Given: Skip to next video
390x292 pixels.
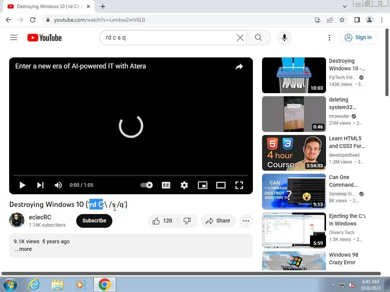Looking at the screenshot, I should 40,185.
